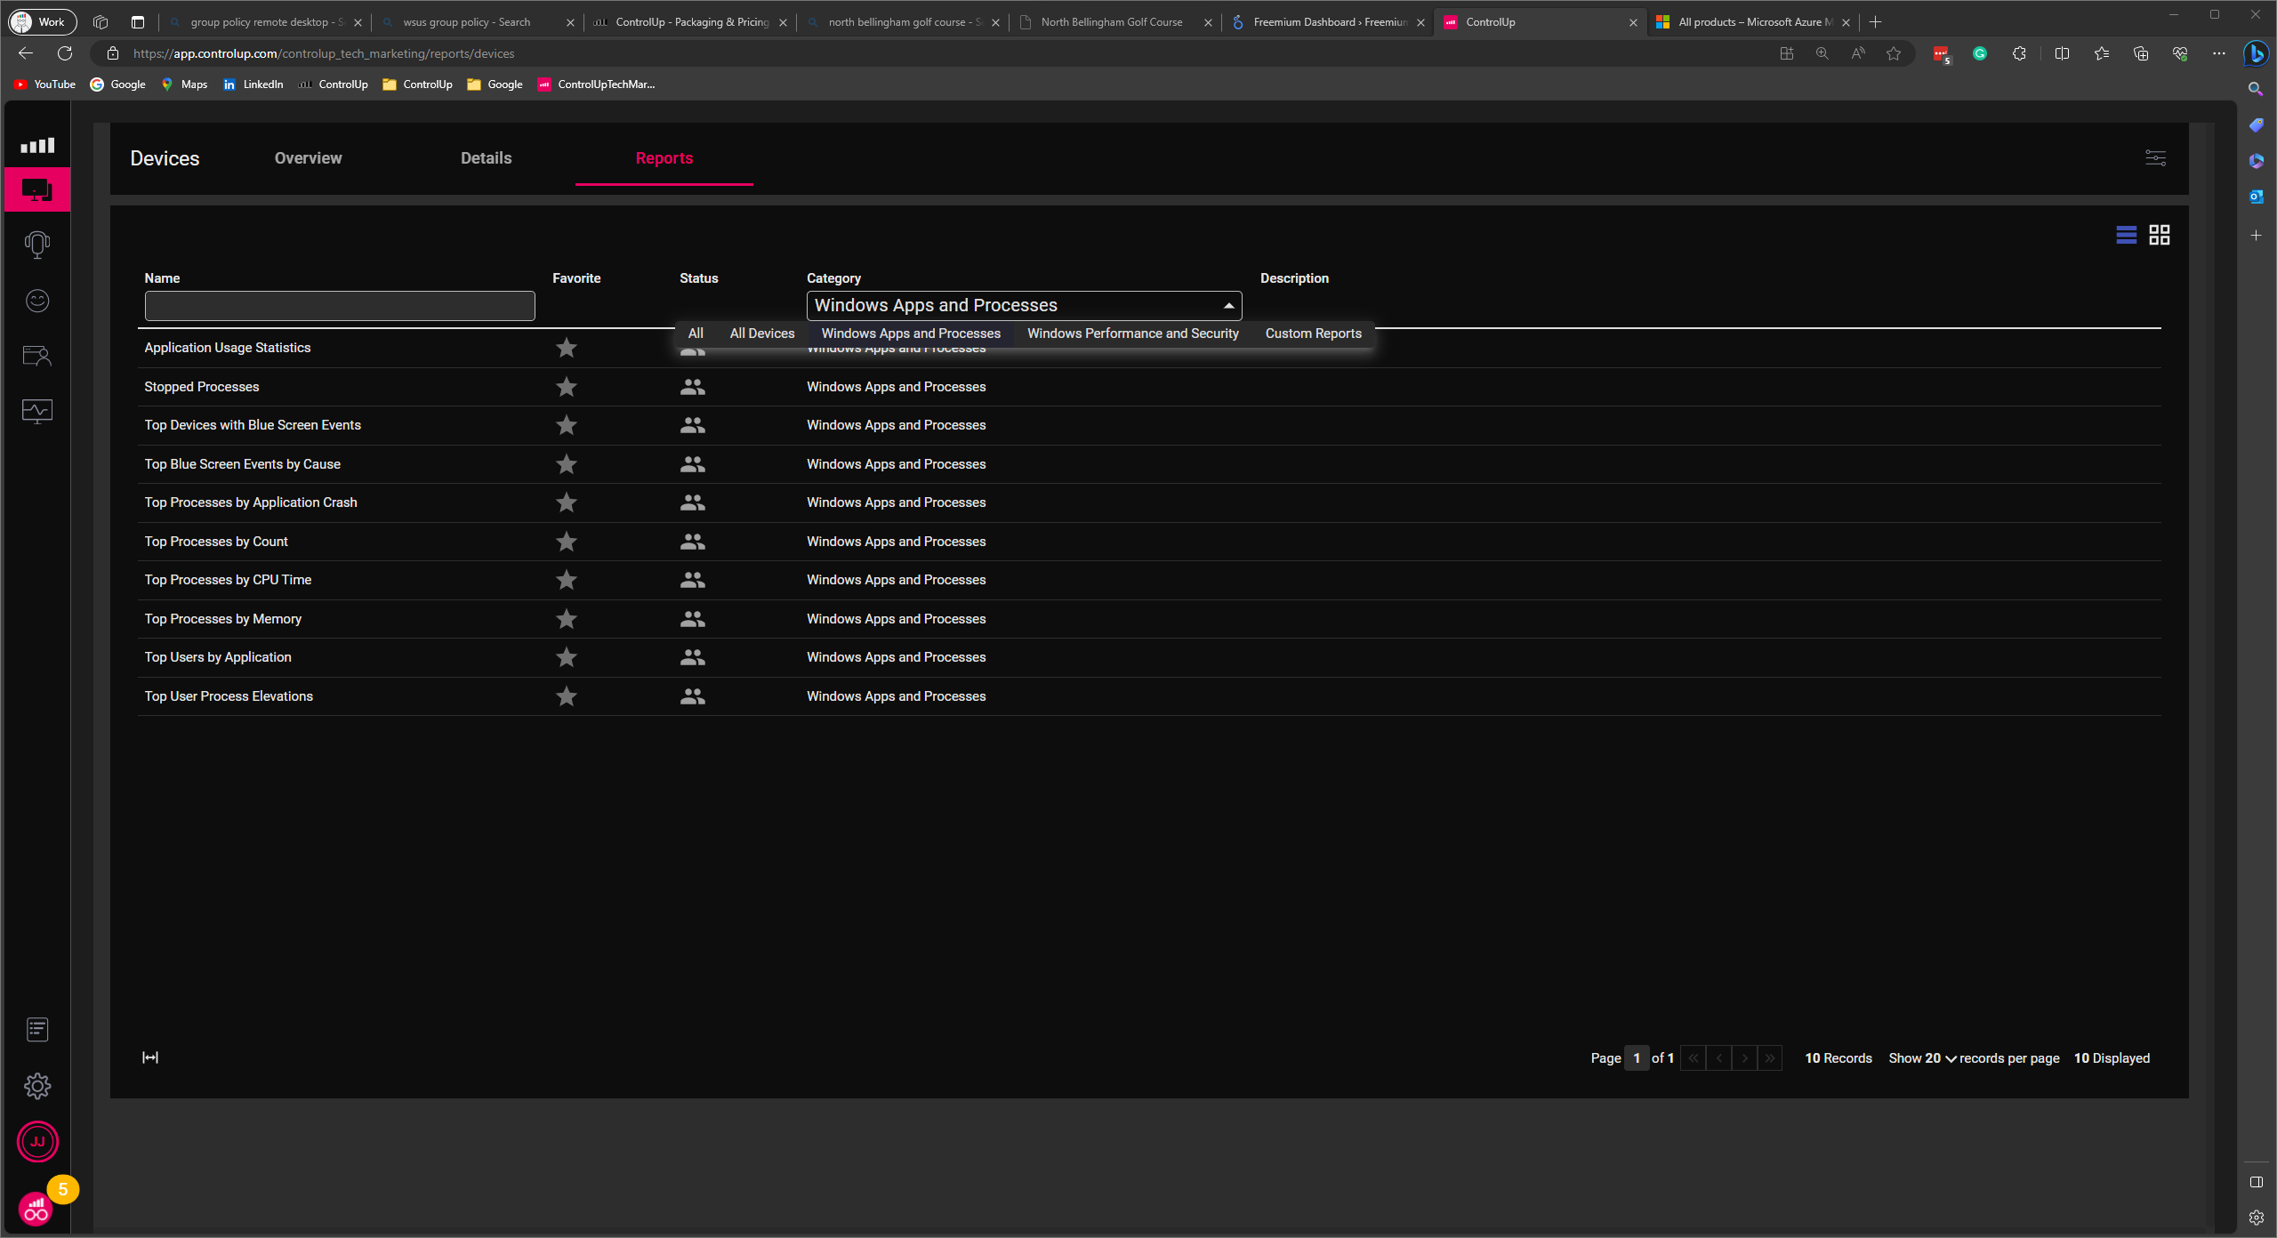Click the grid view icon
This screenshot has width=2277, height=1238.
[2160, 235]
